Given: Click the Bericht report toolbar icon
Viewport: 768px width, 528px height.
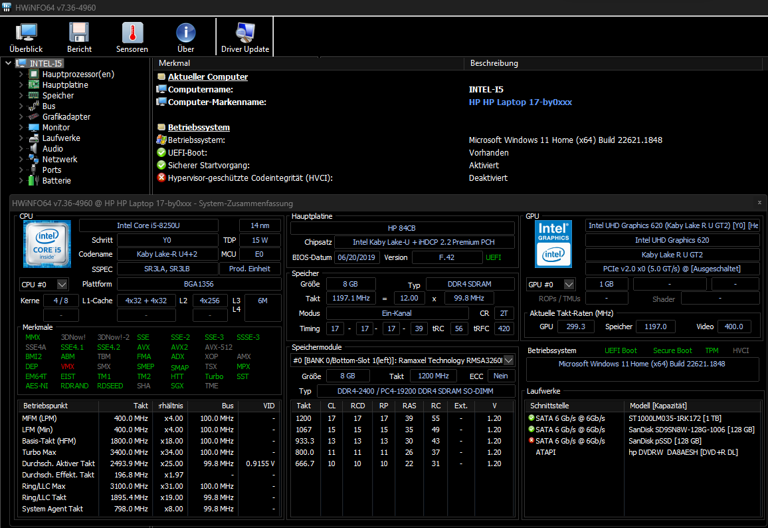Looking at the screenshot, I should click(79, 37).
